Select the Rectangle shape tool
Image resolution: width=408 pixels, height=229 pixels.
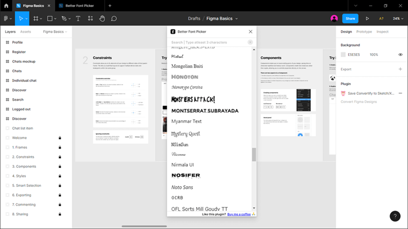pyautogui.click(x=50, y=19)
